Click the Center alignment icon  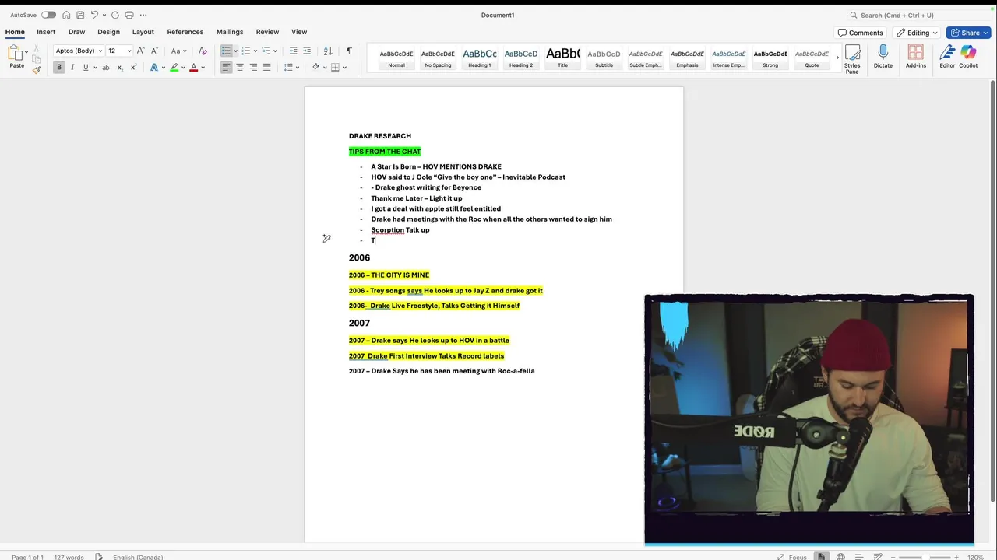pos(239,68)
